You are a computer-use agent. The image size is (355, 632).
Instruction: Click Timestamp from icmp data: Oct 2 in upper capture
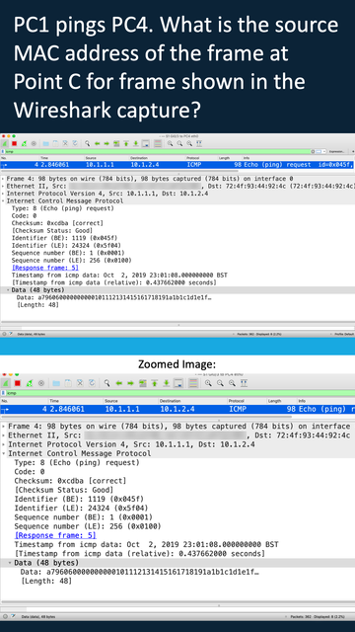(x=119, y=276)
